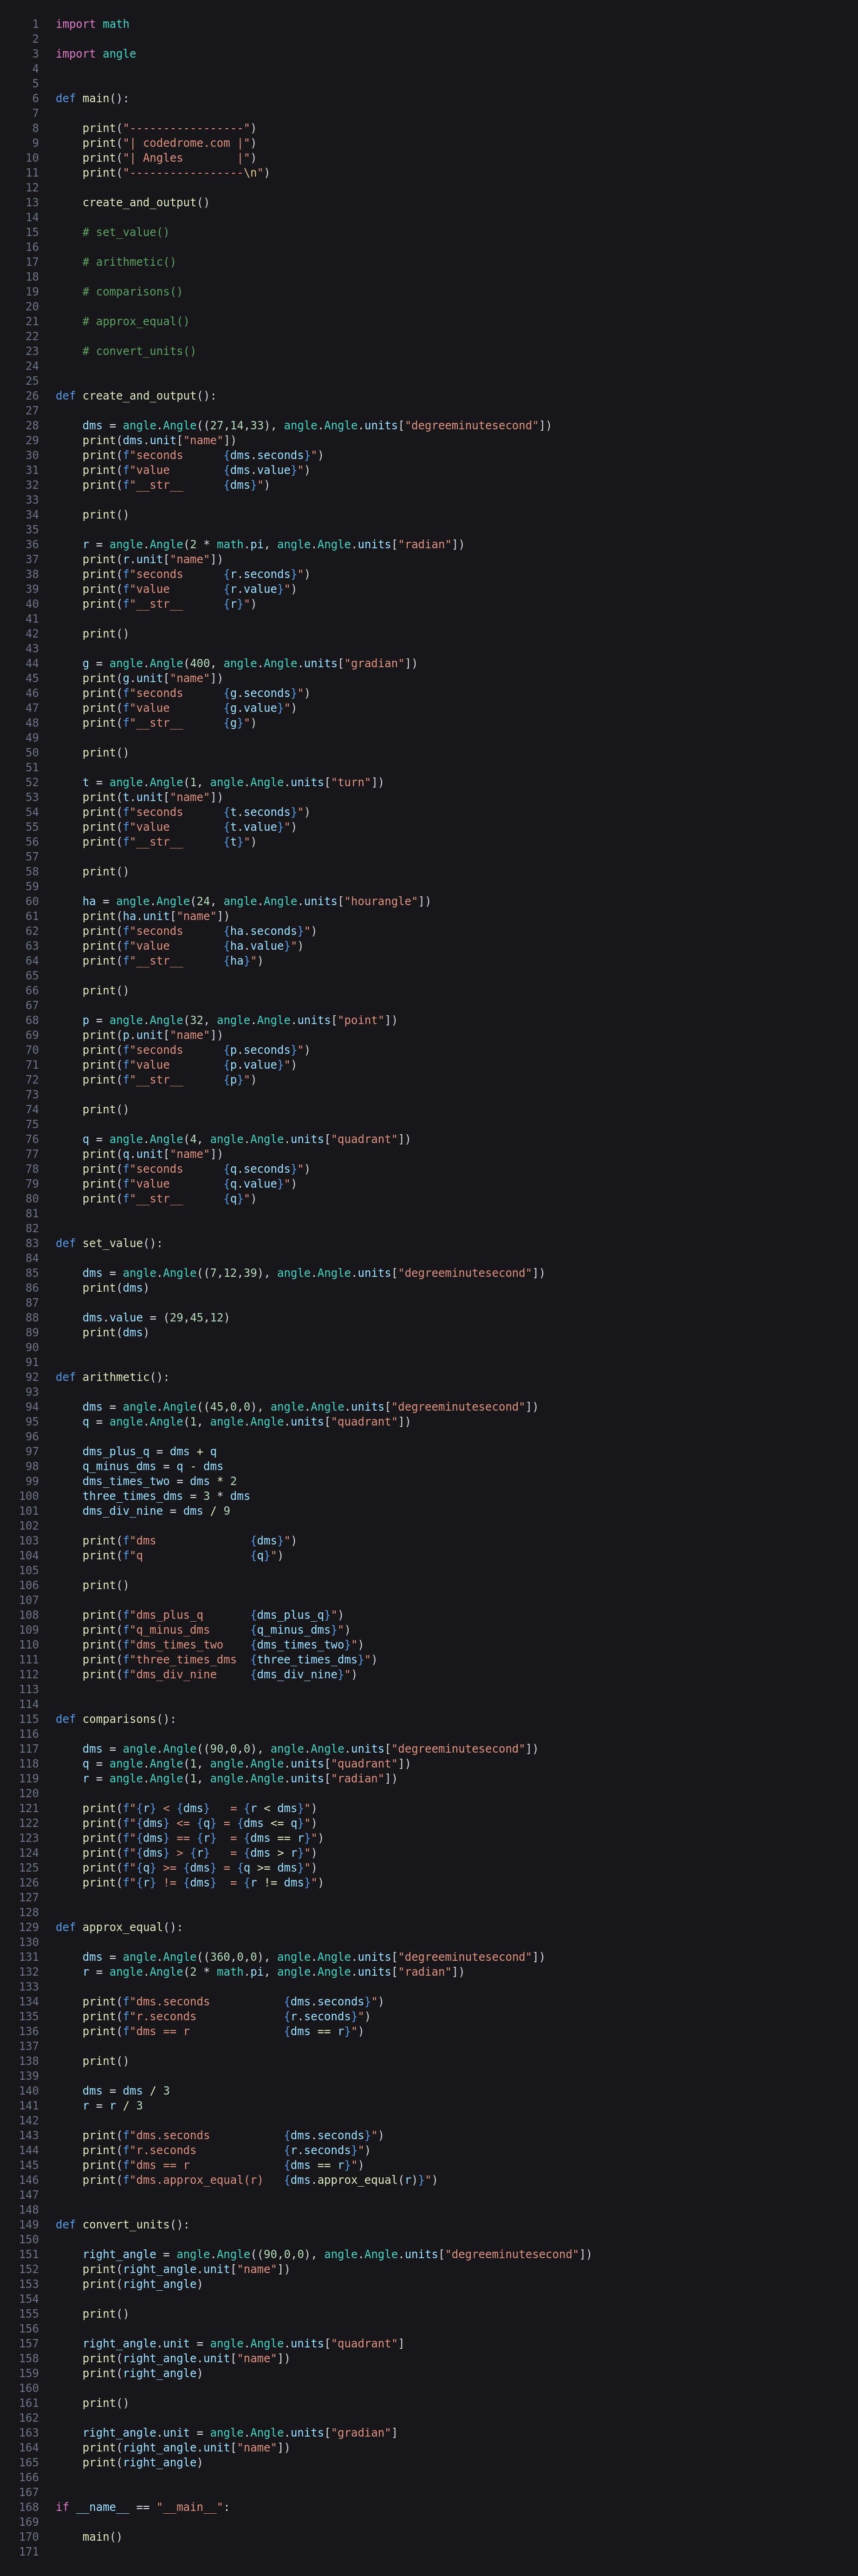Click the '{dms.seconds}' print in create_and_output

203,455
